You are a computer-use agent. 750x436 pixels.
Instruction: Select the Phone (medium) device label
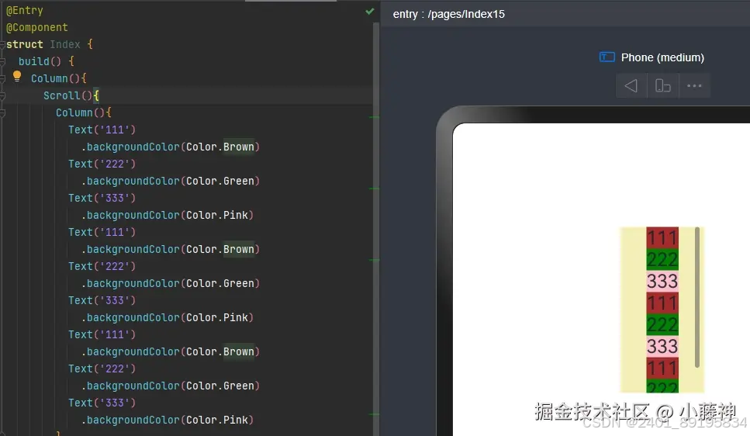tap(662, 57)
